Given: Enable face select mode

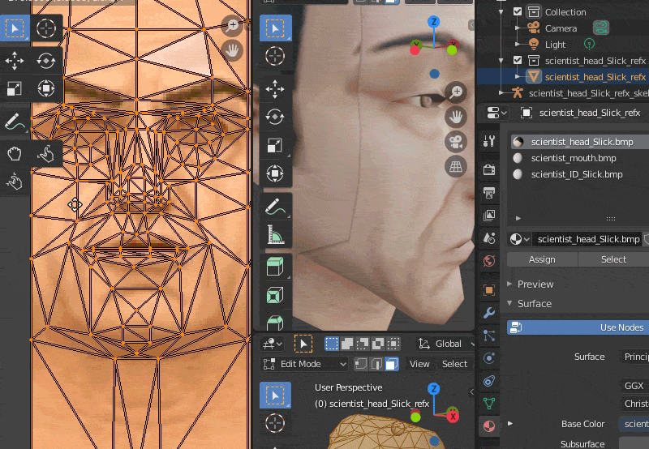Looking at the screenshot, I should (392, 364).
